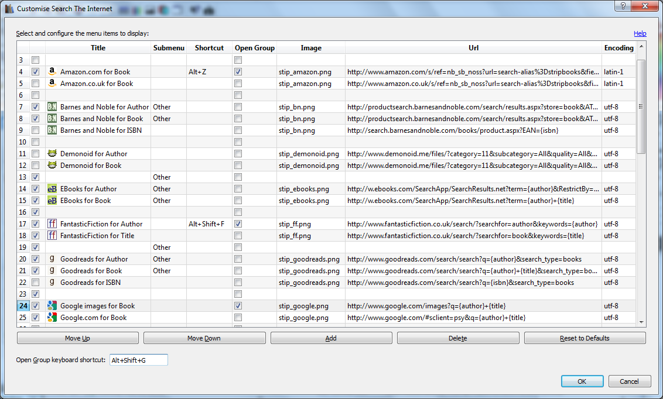Check Open Group for Google.com for Book

click(238, 318)
